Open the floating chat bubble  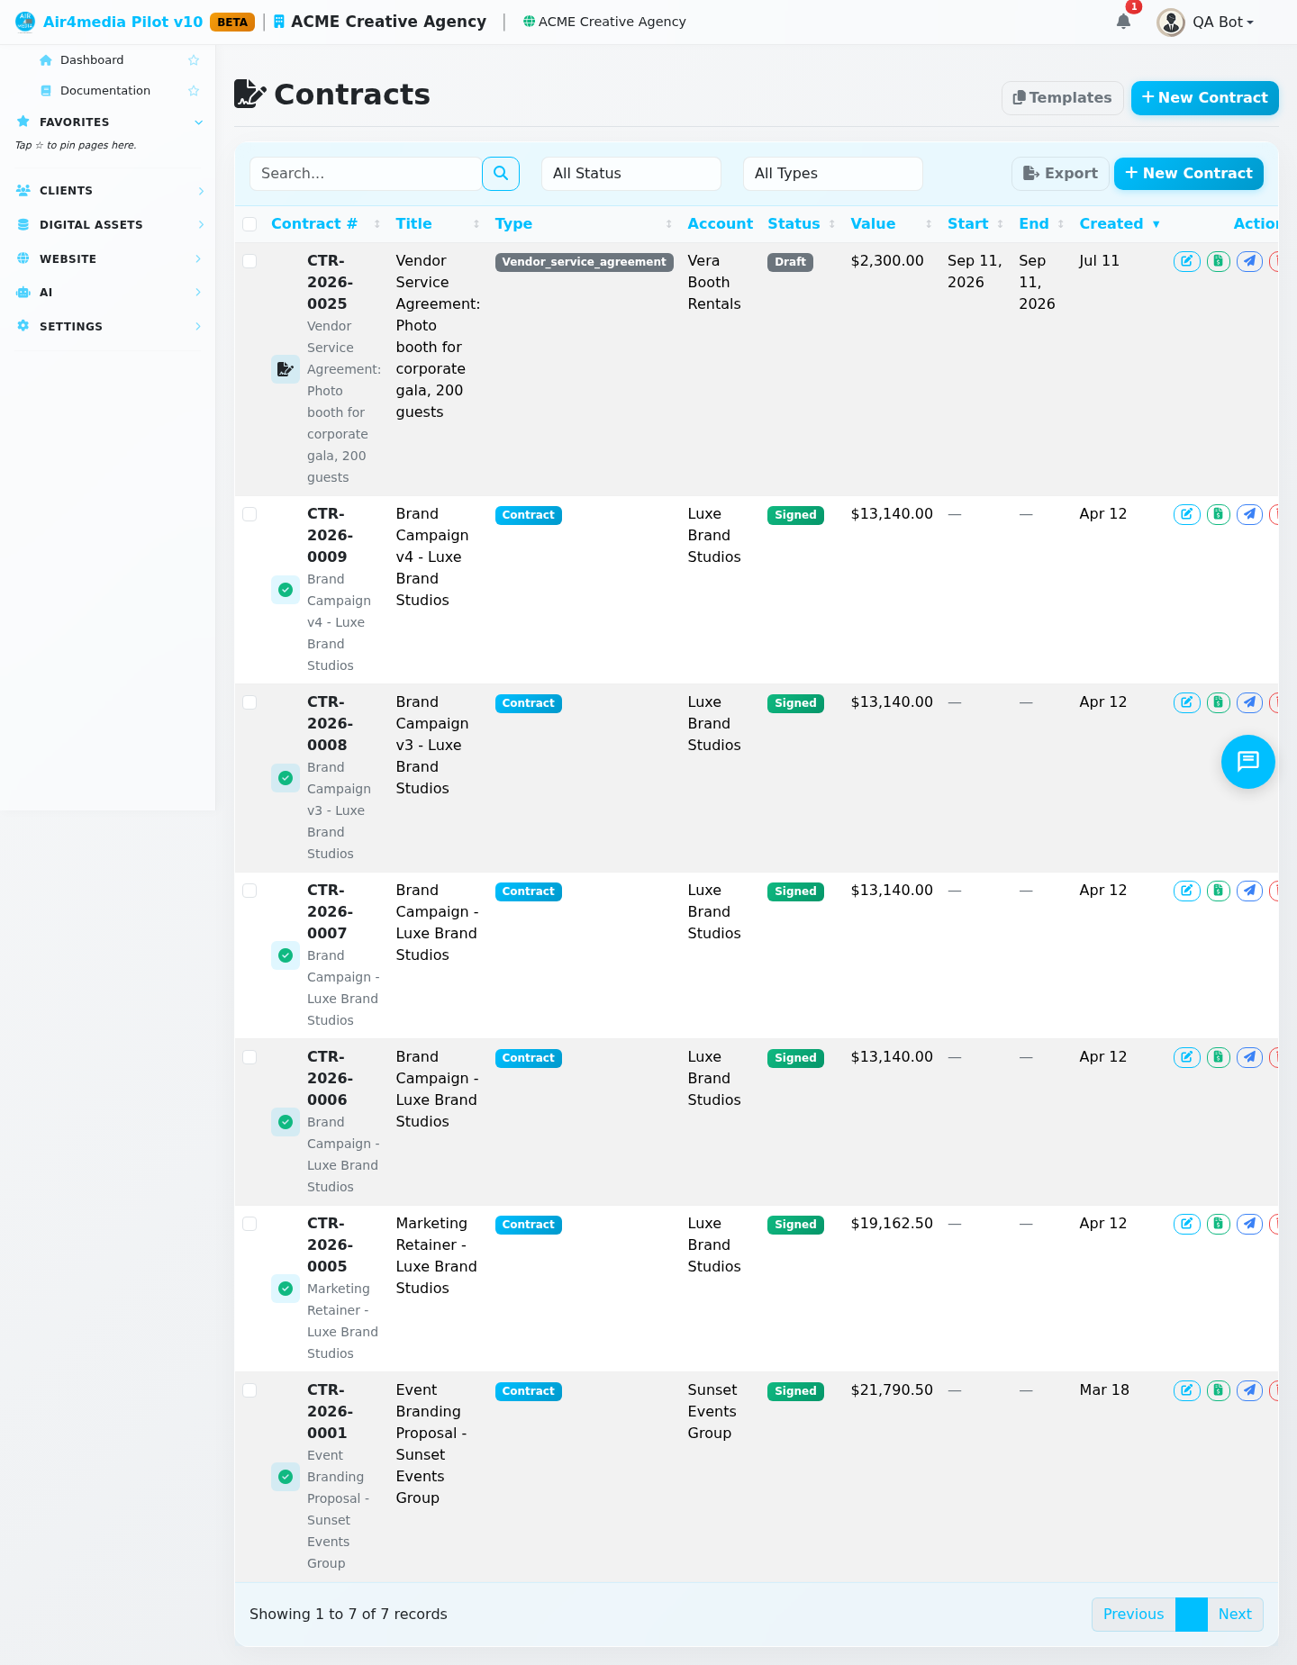pyautogui.click(x=1248, y=762)
